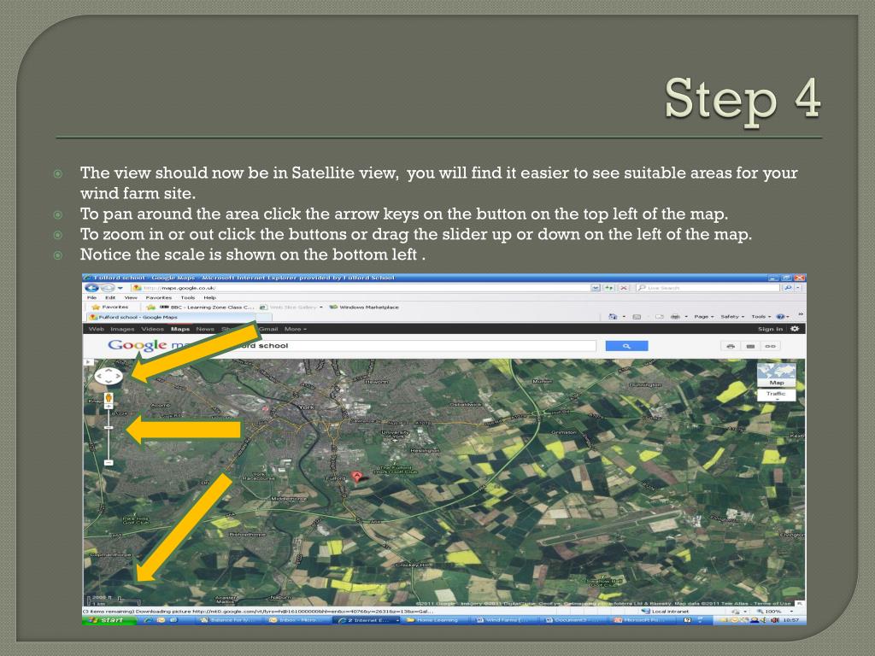Open the Tools menu in menu bar
This screenshot has height=656, width=875.
click(187, 297)
